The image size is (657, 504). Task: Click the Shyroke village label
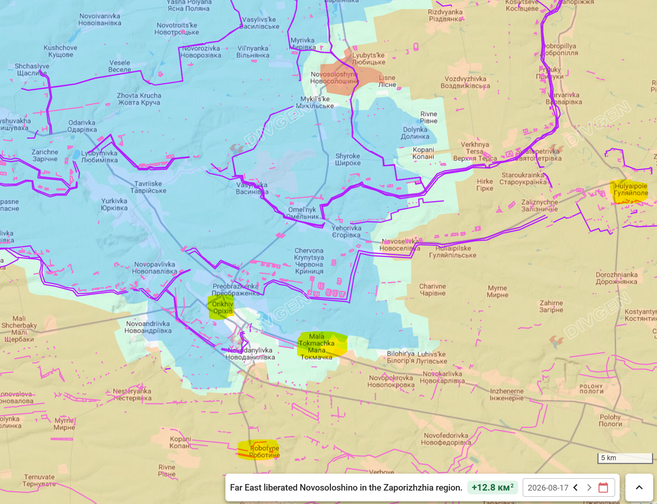click(348, 159)
